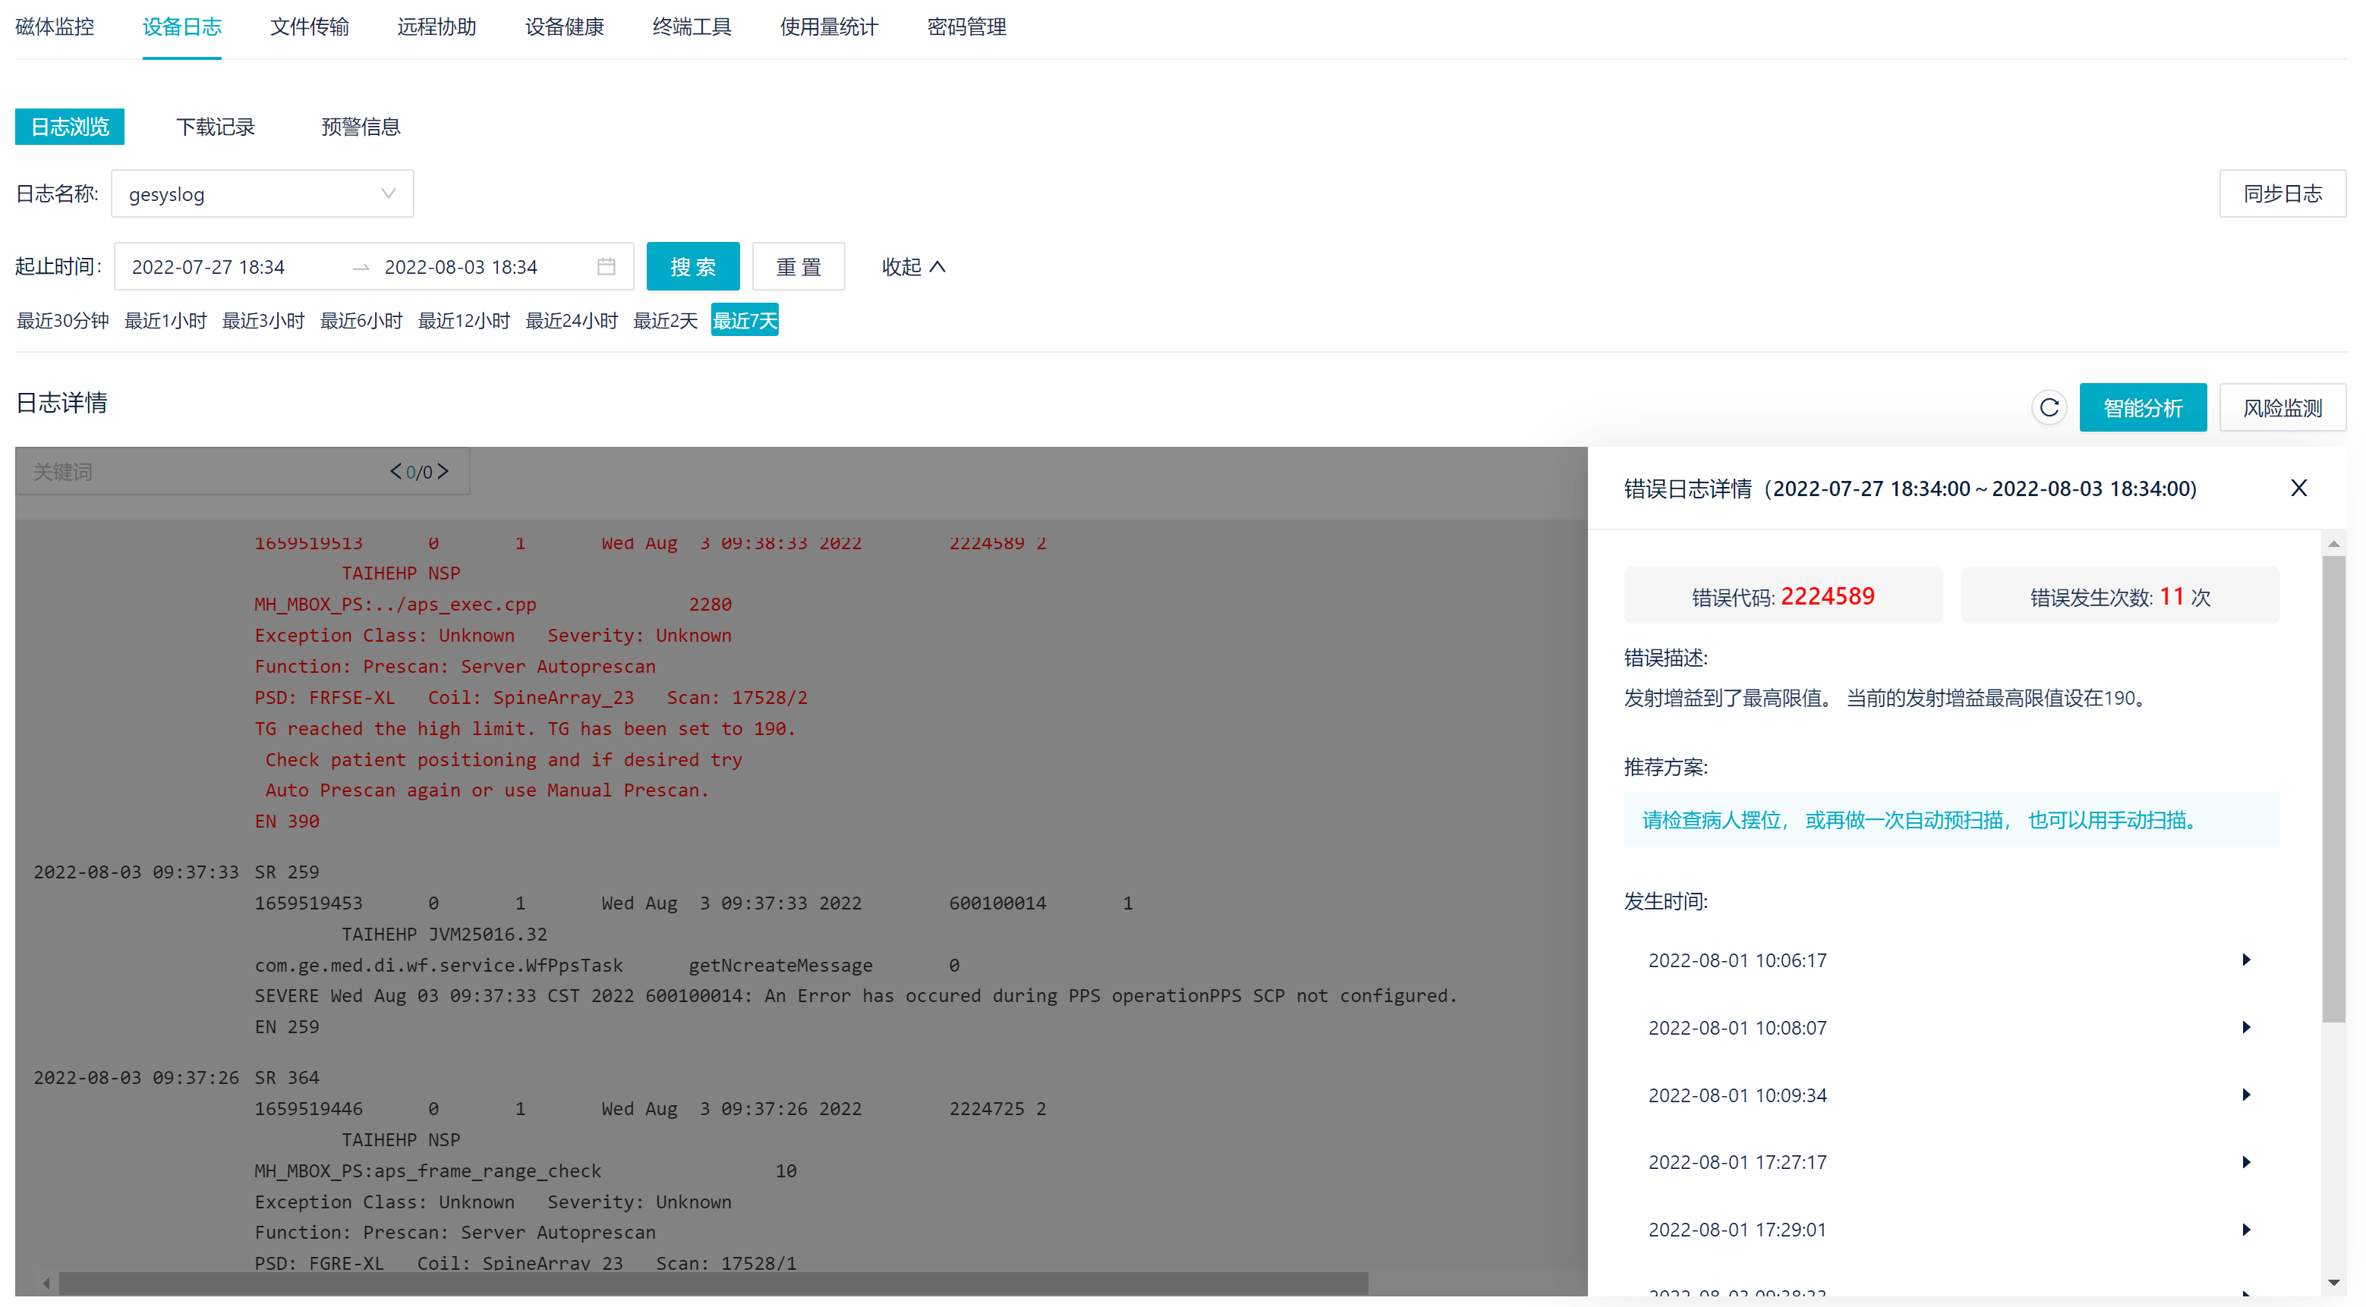The height and width of the screenshot is (1307, 2366).
Task: Select the 最近2天 time range
Action: tap(665, 320)
